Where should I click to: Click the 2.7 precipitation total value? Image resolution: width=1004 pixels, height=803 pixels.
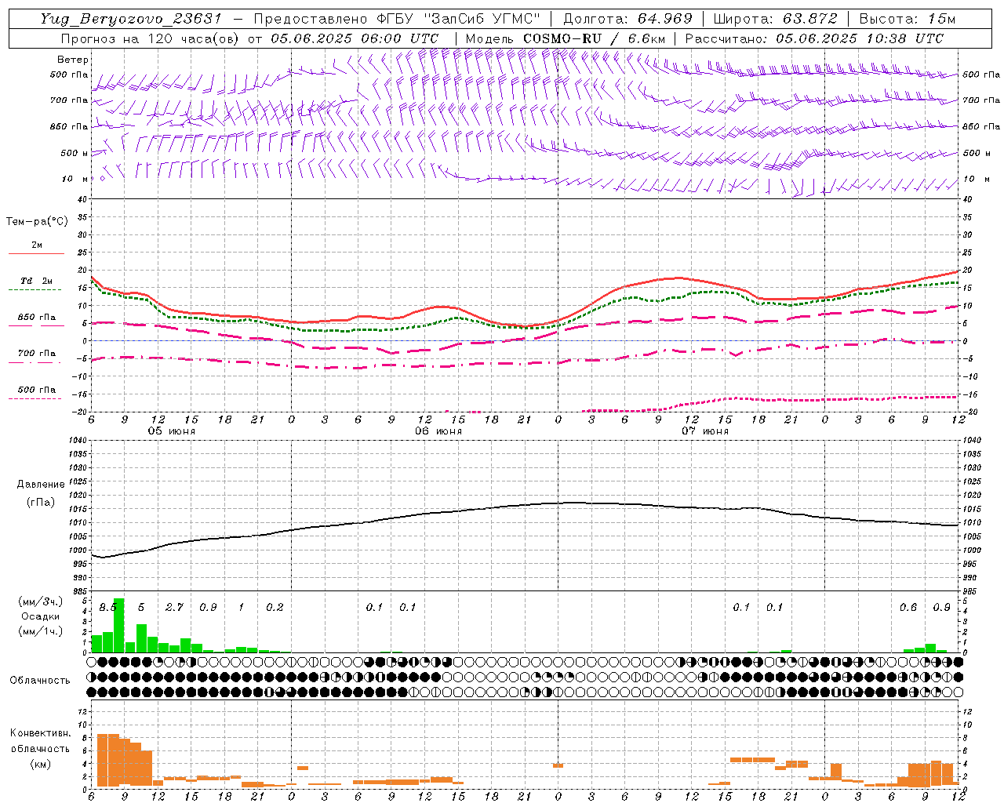(174, 608)
